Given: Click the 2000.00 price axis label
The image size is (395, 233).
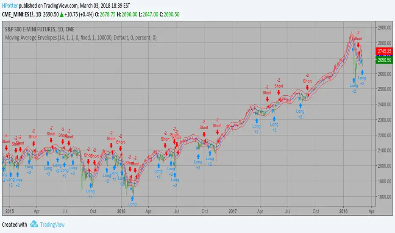Looking at the screenshot, I should 384,166.
